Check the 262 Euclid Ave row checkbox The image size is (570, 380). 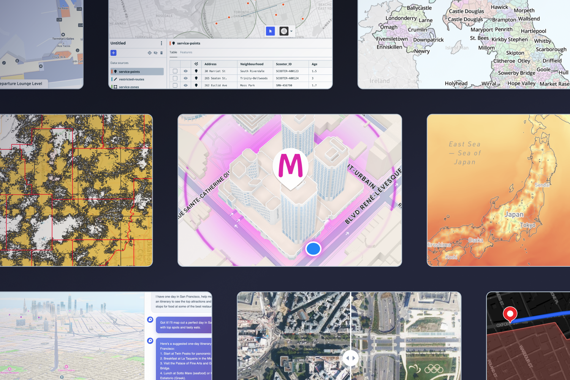175,85
